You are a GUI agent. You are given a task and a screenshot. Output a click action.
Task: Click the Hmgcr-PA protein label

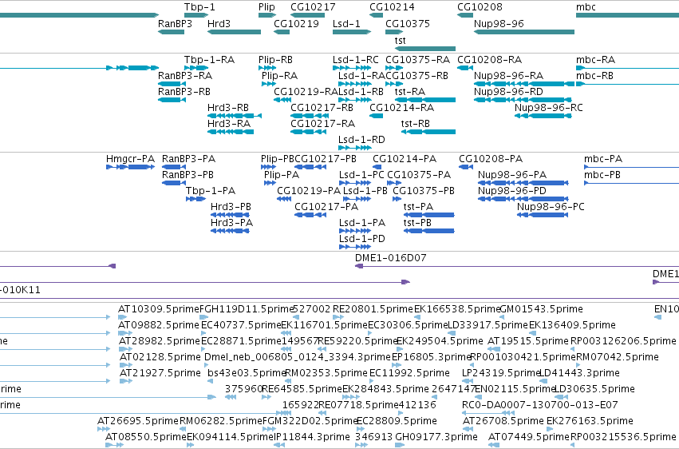tap(130, 159)
